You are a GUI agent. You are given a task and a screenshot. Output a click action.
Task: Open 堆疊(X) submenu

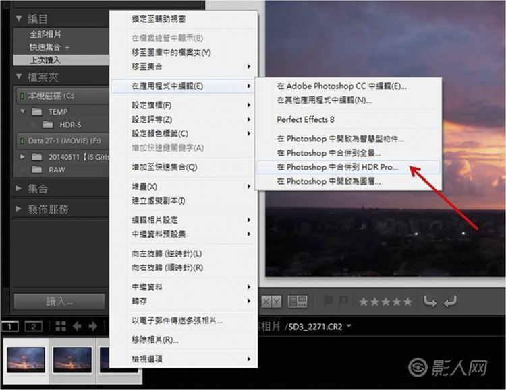pyautogui.click(x=184, y=187)
